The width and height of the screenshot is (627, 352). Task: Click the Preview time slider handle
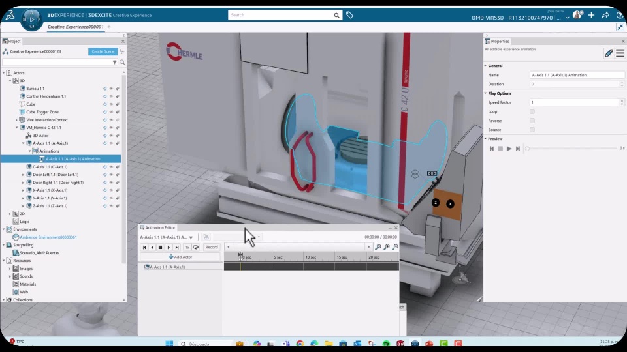pos(527,149)
